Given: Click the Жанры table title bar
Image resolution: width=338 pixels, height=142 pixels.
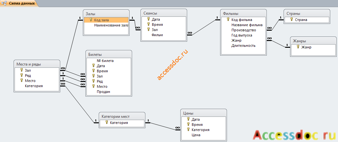Looking at the screenshot, I should [313, 41].
